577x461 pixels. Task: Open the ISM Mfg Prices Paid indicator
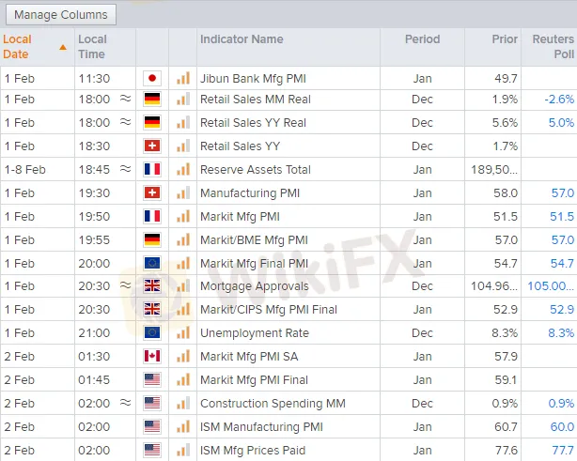[254, 450]
